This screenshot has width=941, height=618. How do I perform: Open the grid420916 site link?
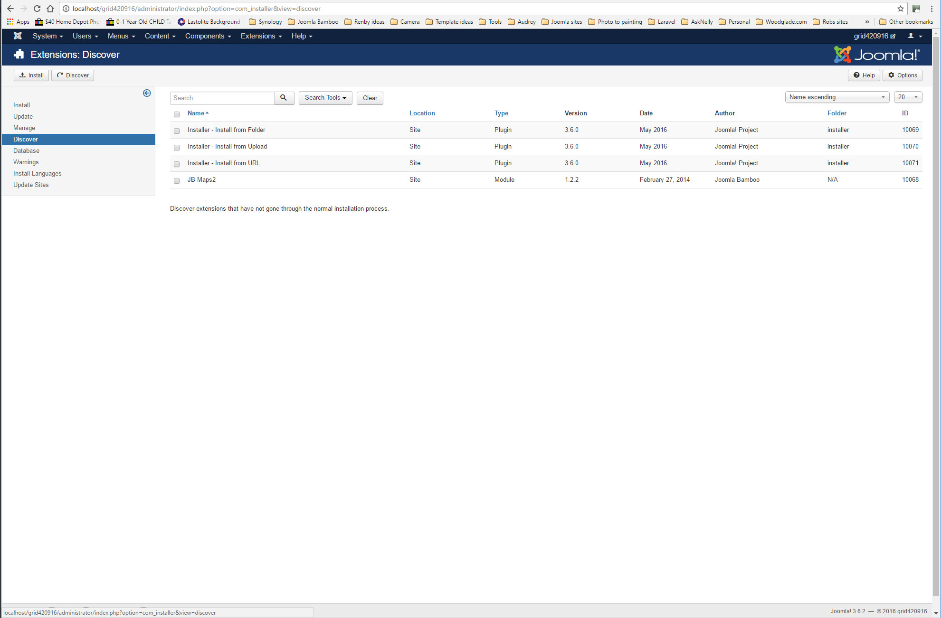tap(874, 36)
